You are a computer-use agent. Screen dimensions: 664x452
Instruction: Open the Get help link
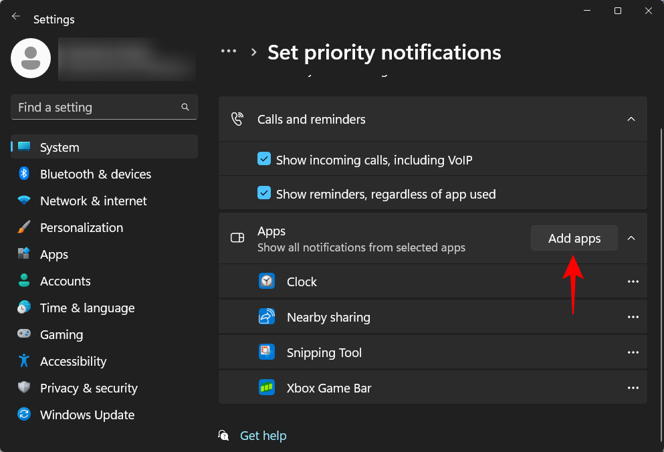click(x=263, y=435)
